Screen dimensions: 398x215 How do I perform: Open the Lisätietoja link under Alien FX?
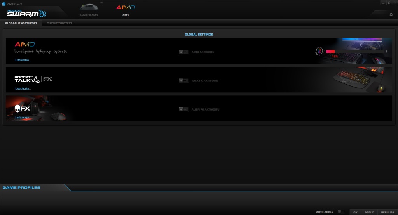pyautogui.click(x=22, y=117)
